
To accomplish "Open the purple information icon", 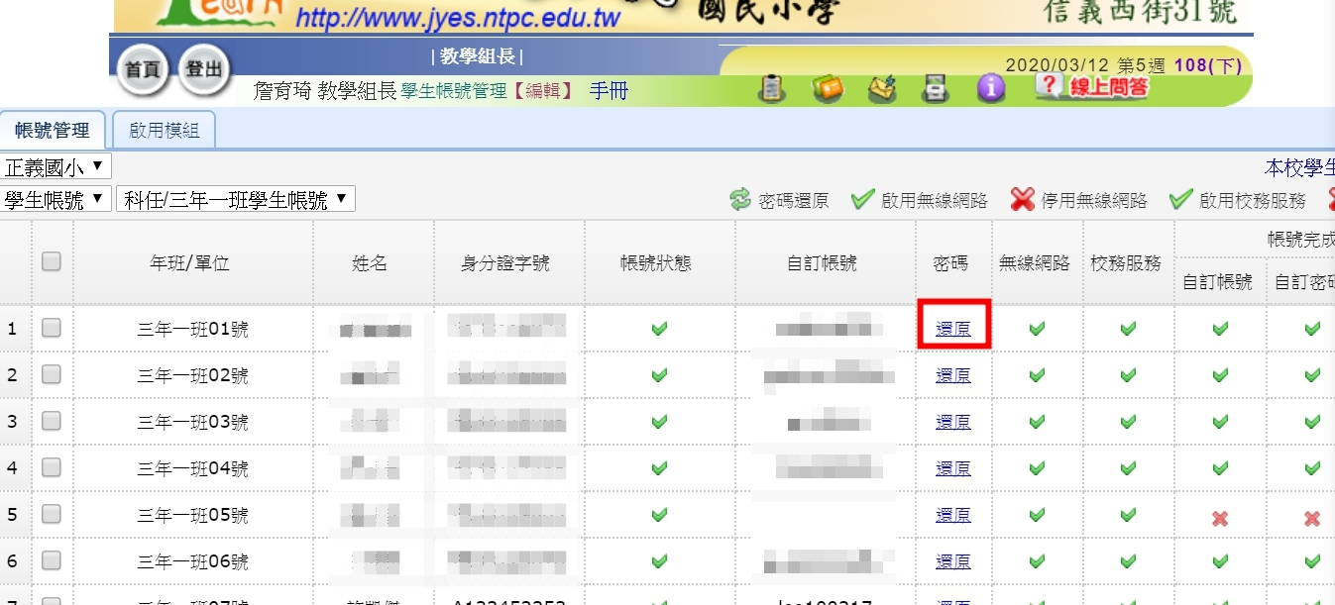I will point(990,90).
